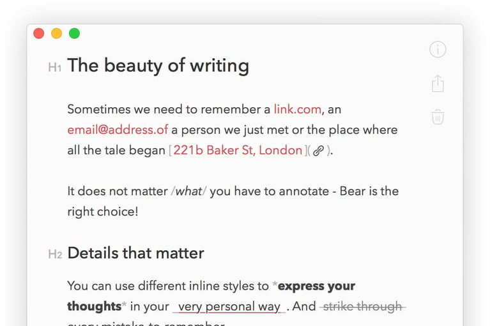The height and width of the screenshot is (326, 490).
Task: Click the trash icon to delete note
Action: tap(438, 117)
